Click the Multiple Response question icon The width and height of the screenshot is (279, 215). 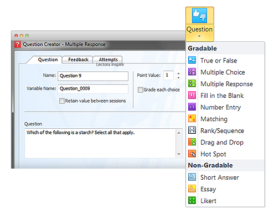click(192, 83)
